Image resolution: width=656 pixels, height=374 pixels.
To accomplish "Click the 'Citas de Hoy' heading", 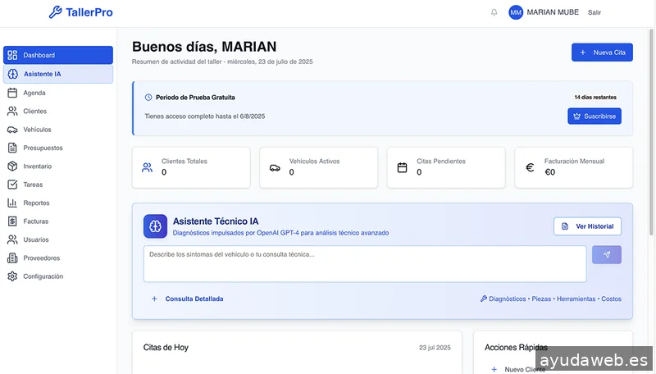I will (x=166, y=348).
